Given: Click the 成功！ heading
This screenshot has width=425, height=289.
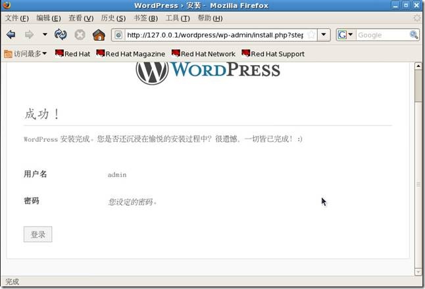Looking at the screenshot, I should point(41,114).
